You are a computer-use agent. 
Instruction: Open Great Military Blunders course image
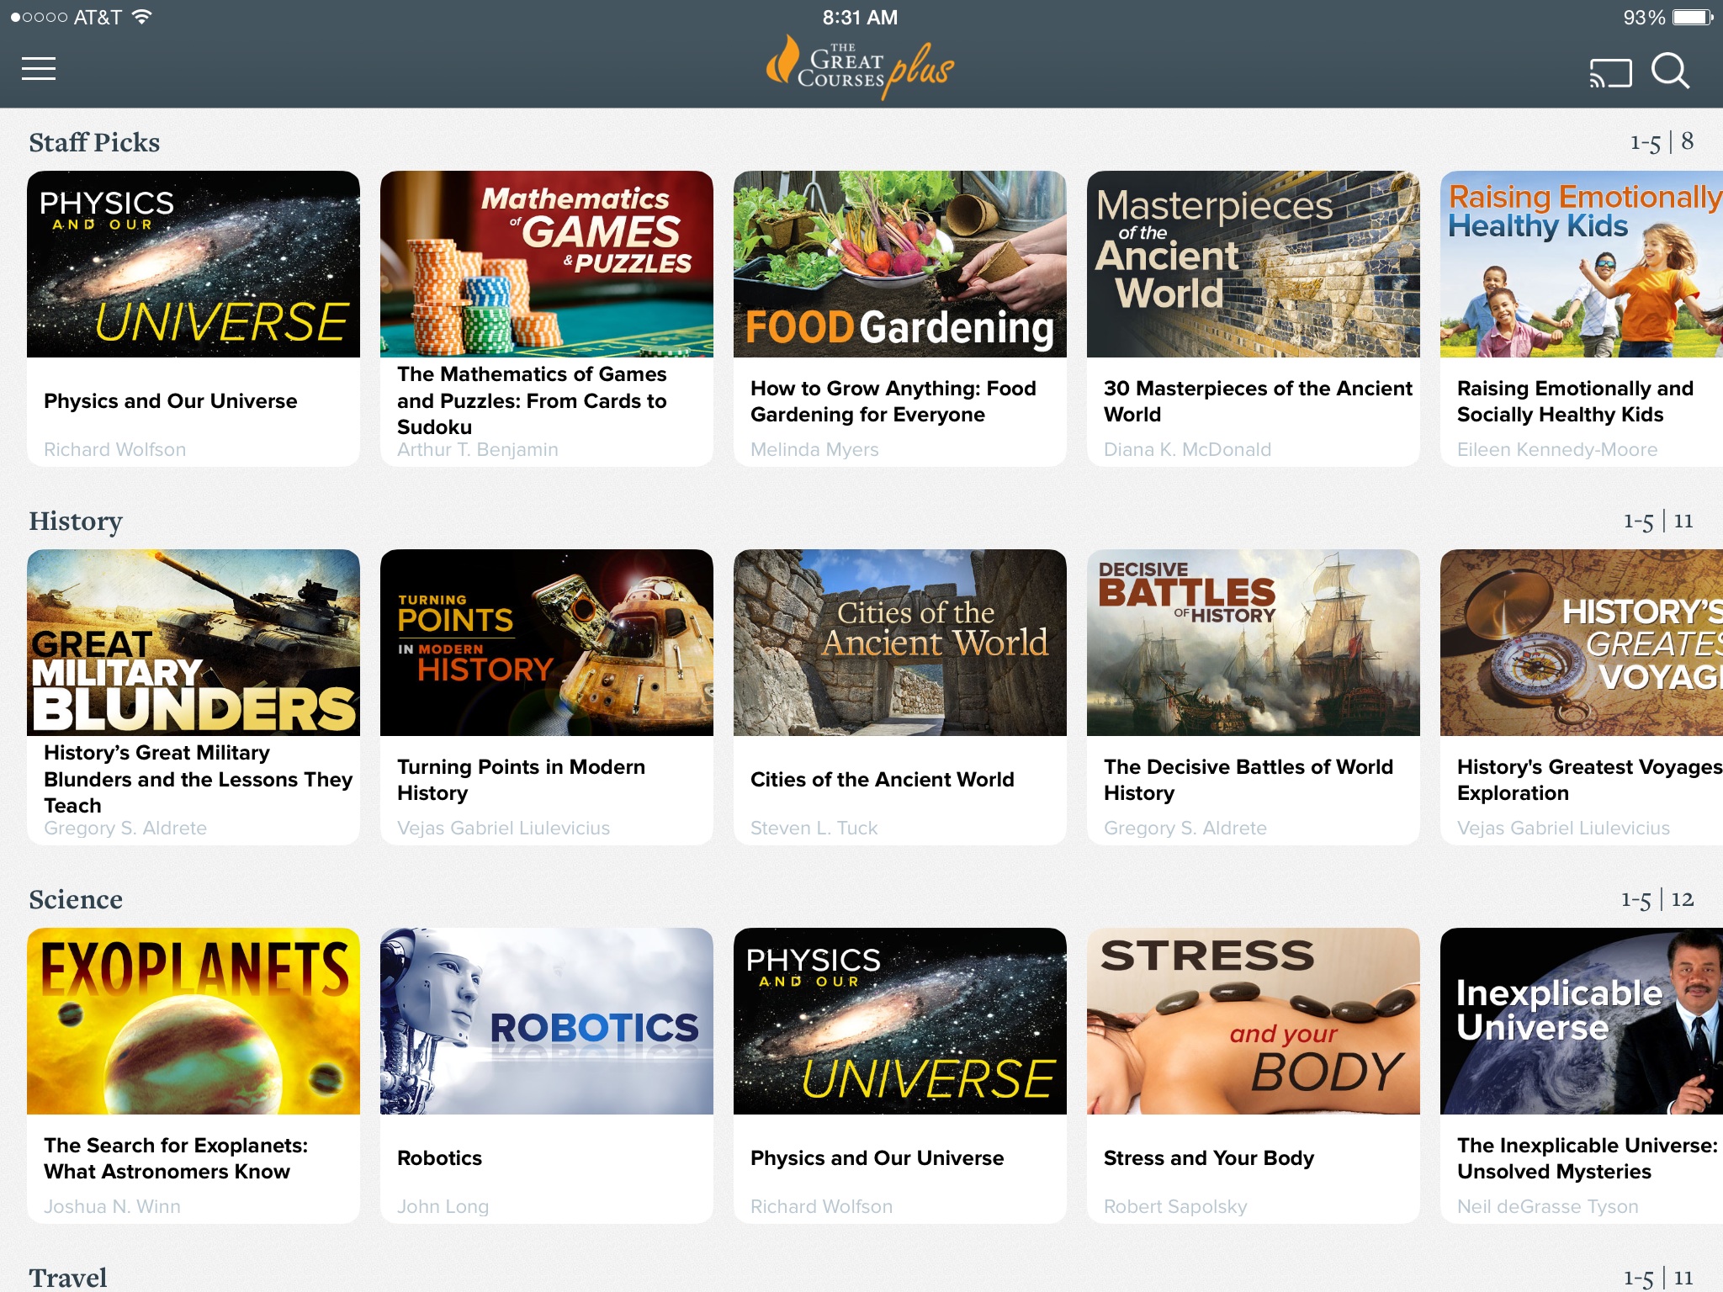194,643
